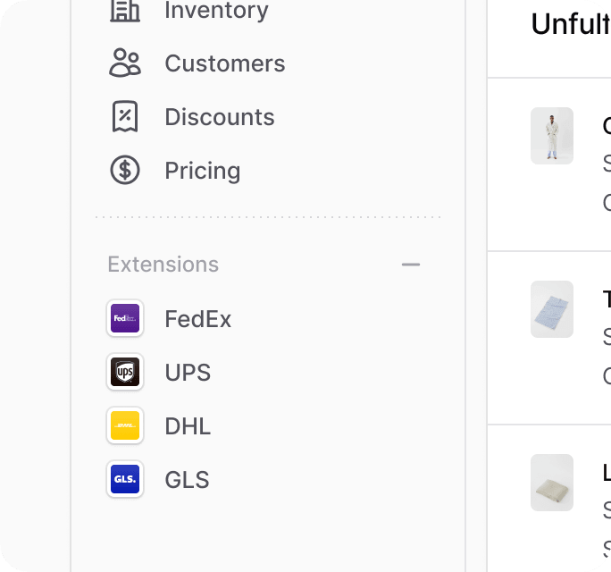
Task: Open the GLS text label
Action: [x=187, y=480]
